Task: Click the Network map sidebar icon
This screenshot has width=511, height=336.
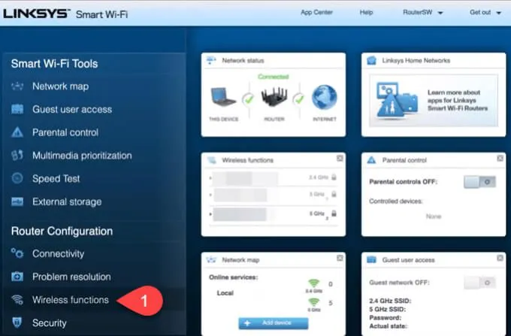Action: click(17, 86)
